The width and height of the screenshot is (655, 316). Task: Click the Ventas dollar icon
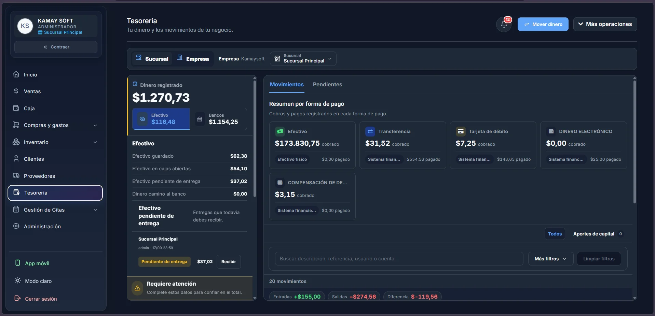(16, 91)
